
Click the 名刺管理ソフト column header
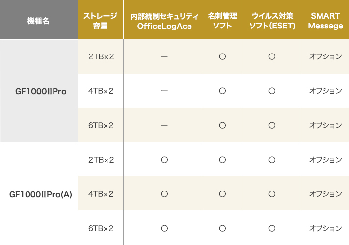click(222, 21)
